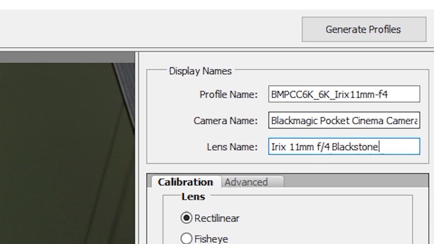Click the Display Names group heading
This screenshot has height=244, width=434.
[200, 71]
